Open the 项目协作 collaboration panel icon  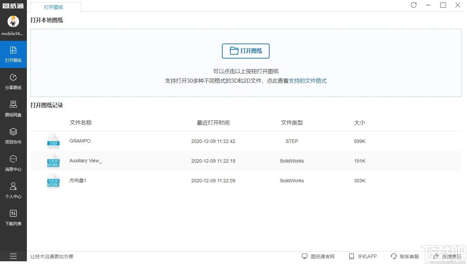[13, 135]
